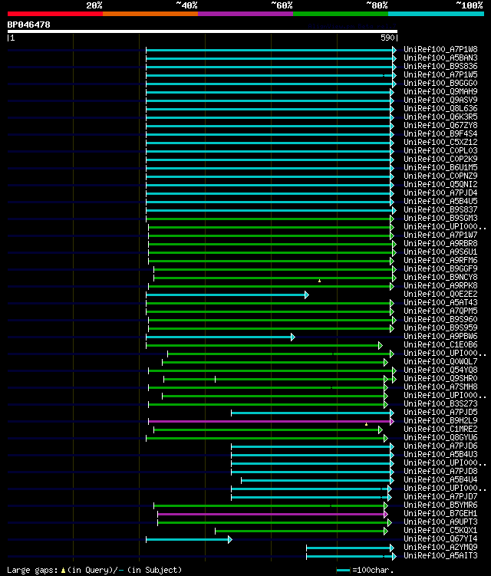This screenshot has height=576, width=491.
Task: Select UniRef100_A7PJD8 in the hit list
Action: pyautogui.click(x=440, y=472)
